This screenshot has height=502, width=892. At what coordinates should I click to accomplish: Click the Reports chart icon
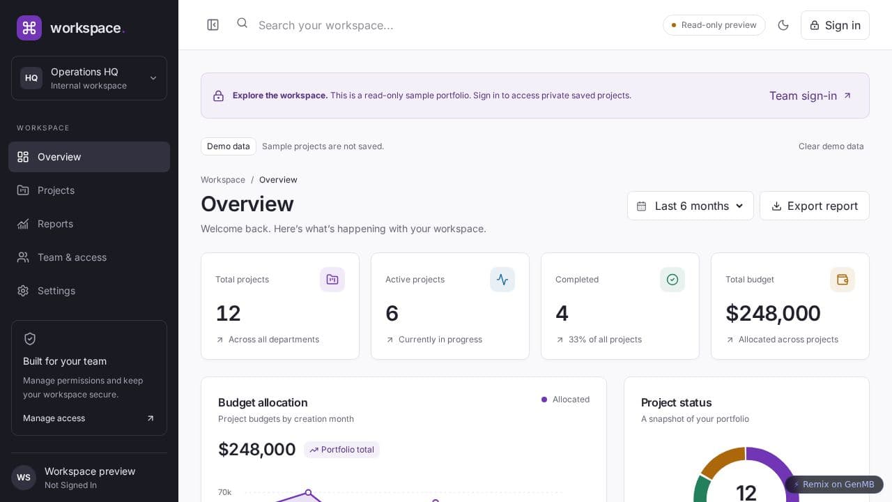23,224
